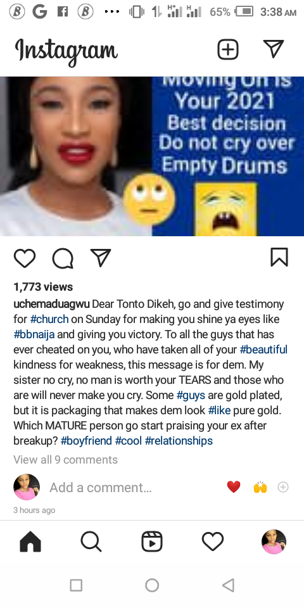Open Search tab magnifier icon
Screen dimensions: 304x608
click(x=91, y=541)
